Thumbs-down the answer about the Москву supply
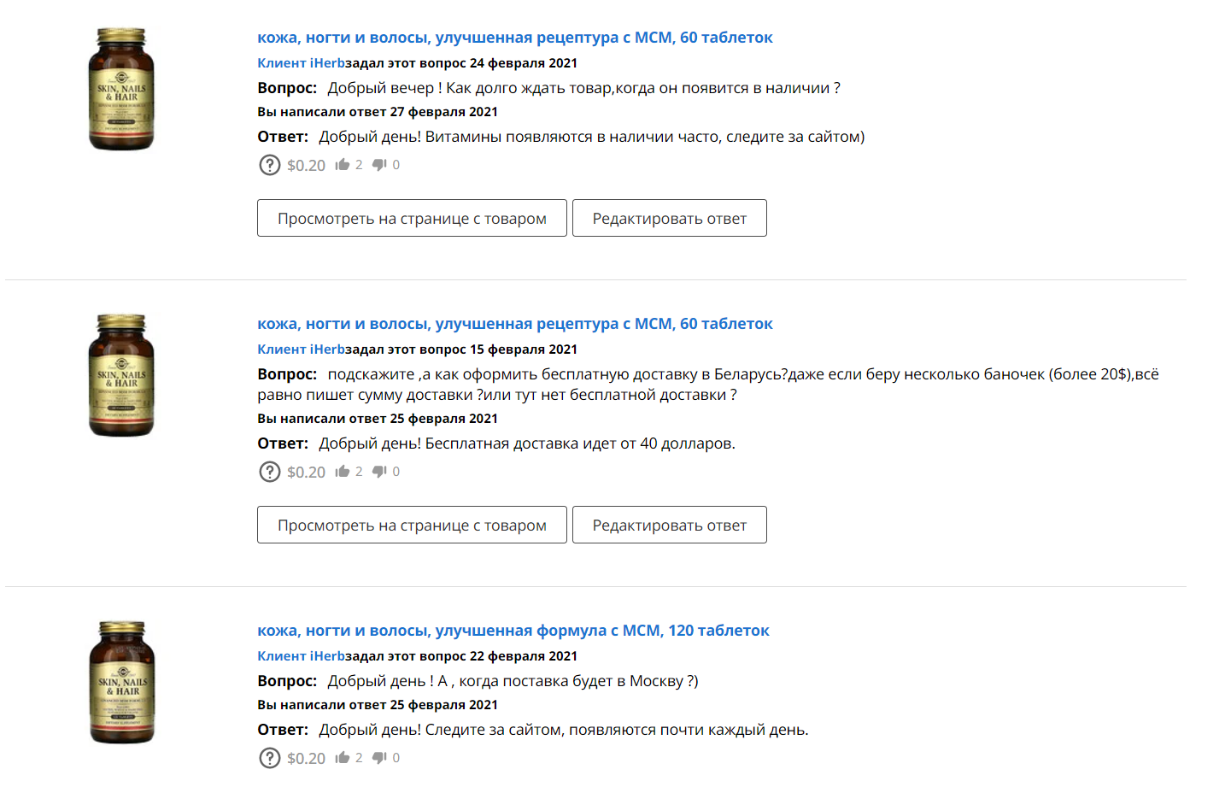Screen dimensions: 1225x787 [379, 758]
